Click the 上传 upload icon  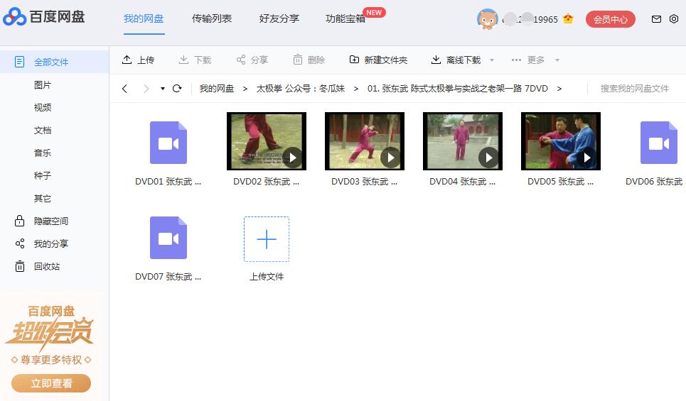point(127,60)
